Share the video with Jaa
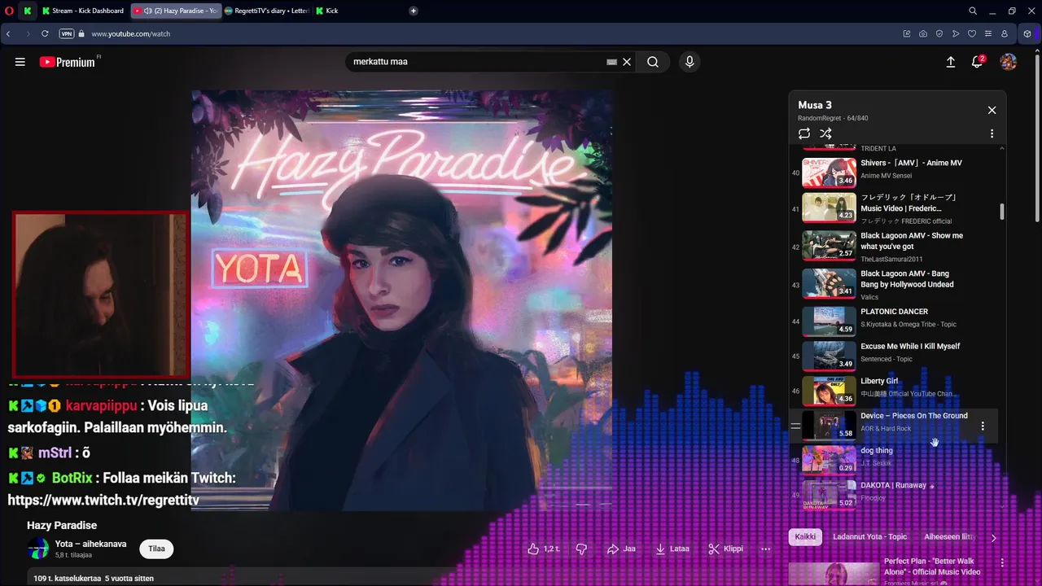 [x=621, y=549]
